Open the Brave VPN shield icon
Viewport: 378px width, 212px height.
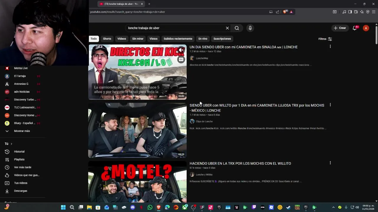point(368,12)
